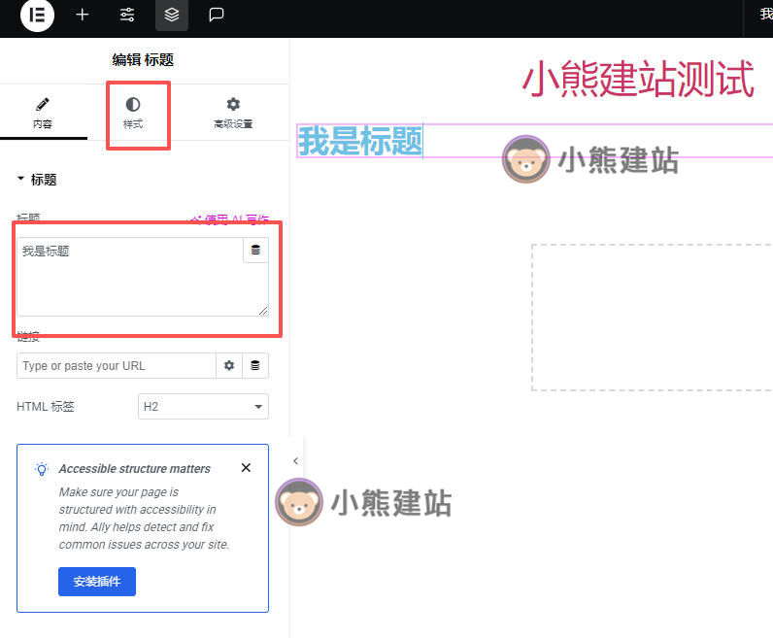The height and width of the screenshot is (638, 773).
Task: Toggle the structure layers icon
Action: pyautogui.click(x=172, y=15)
